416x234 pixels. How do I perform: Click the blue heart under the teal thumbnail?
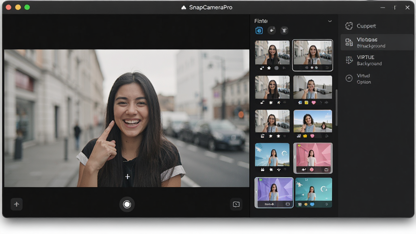coord(312,204)
